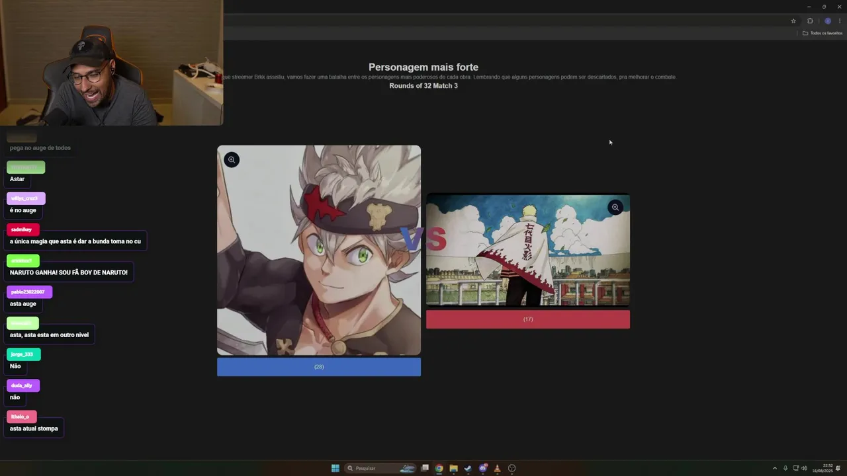Screen dimensions: 847x476
Task: Click the chat message 'asta atual stompa'
Action: point(34,428)
